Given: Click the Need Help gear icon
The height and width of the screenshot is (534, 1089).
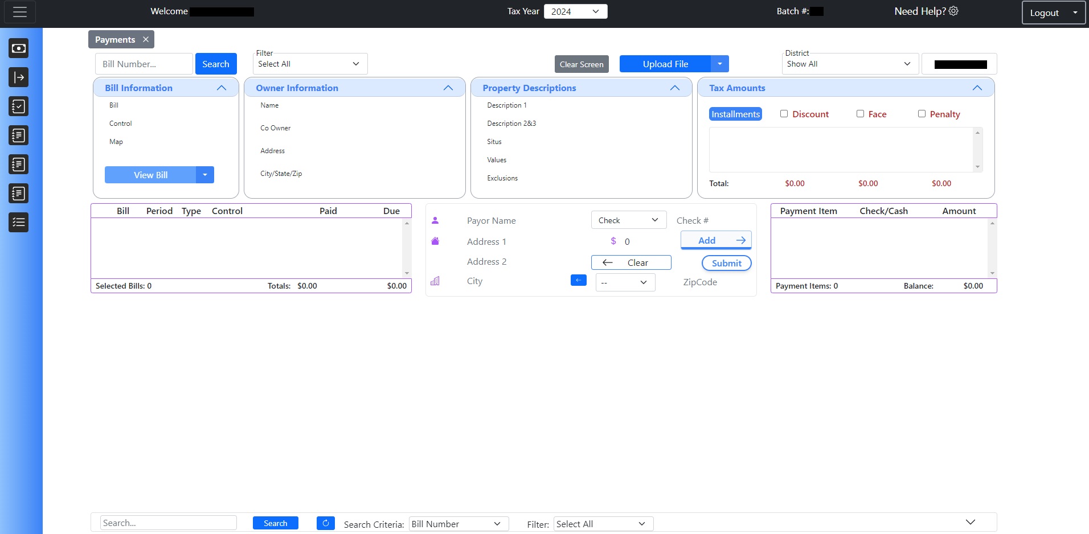Looking at the screenshot, I should pos(953,11).
